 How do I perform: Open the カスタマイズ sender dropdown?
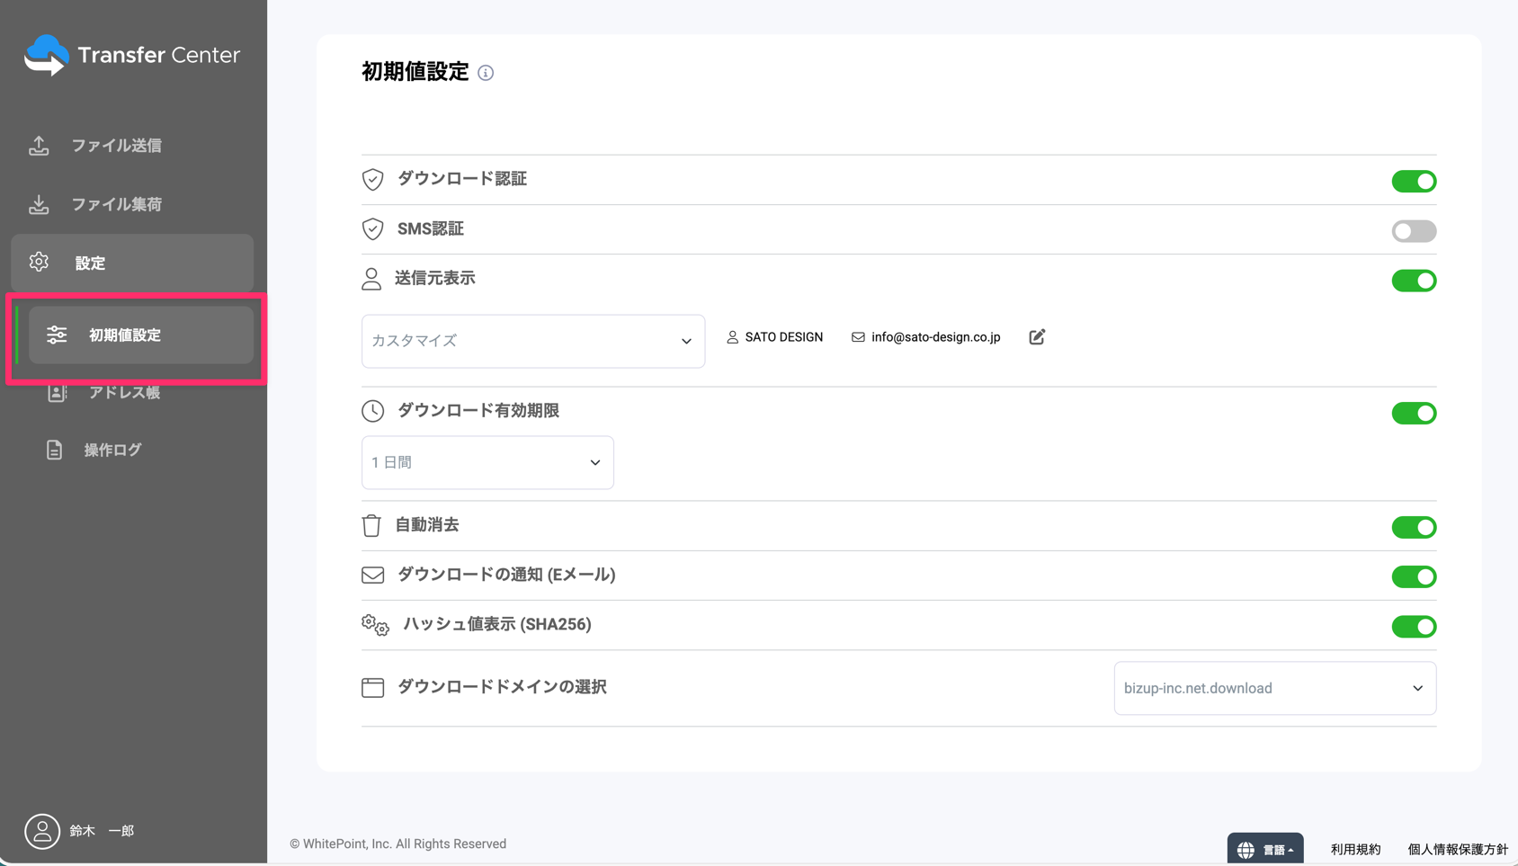532,341
